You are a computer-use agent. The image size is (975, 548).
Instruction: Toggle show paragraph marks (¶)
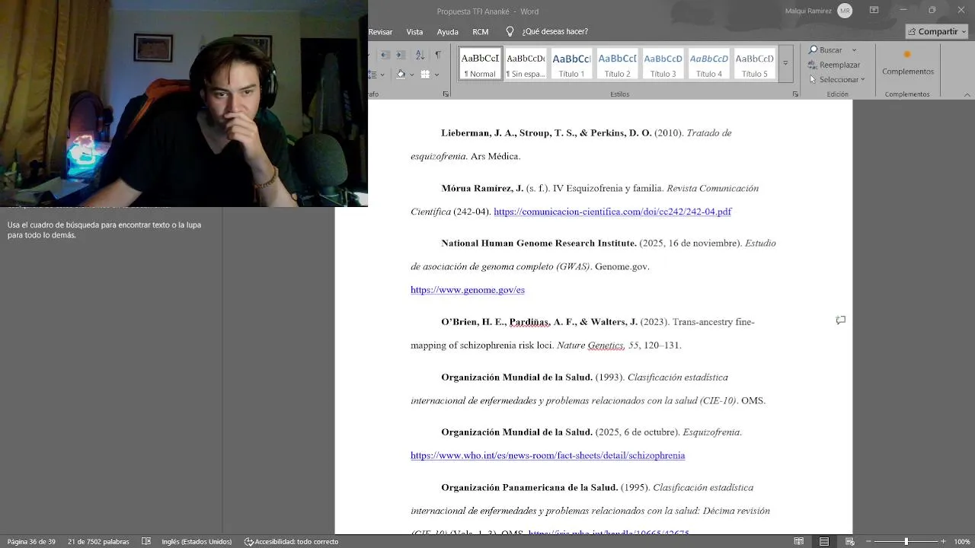click(x=438, y=55)
